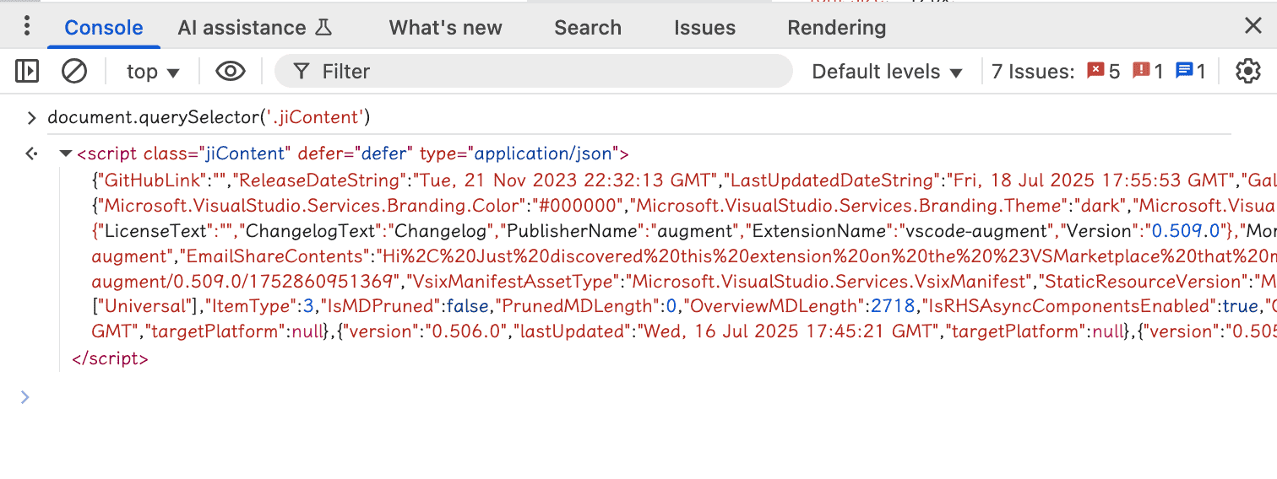The image size is (1277, 479).
Task: Switch to the Search tab
Action: pos(588,28)
